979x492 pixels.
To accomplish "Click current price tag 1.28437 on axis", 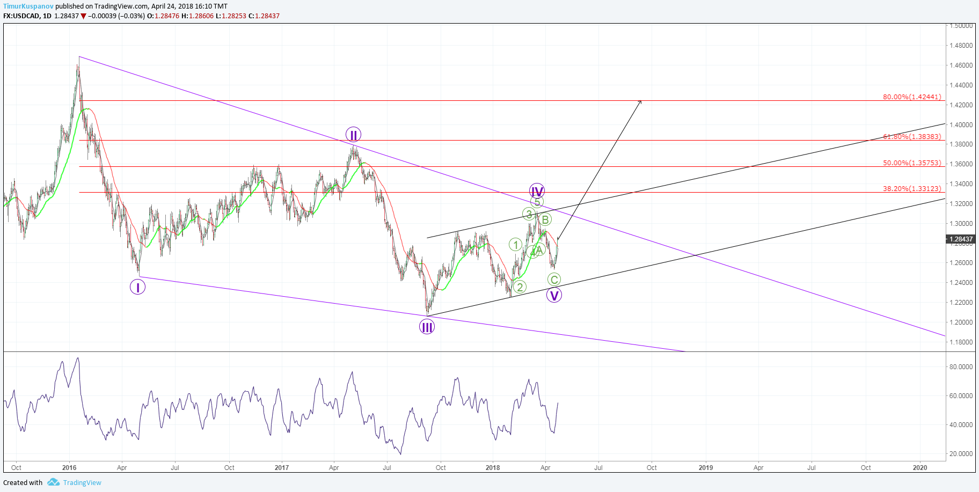I will pos(960,239).
